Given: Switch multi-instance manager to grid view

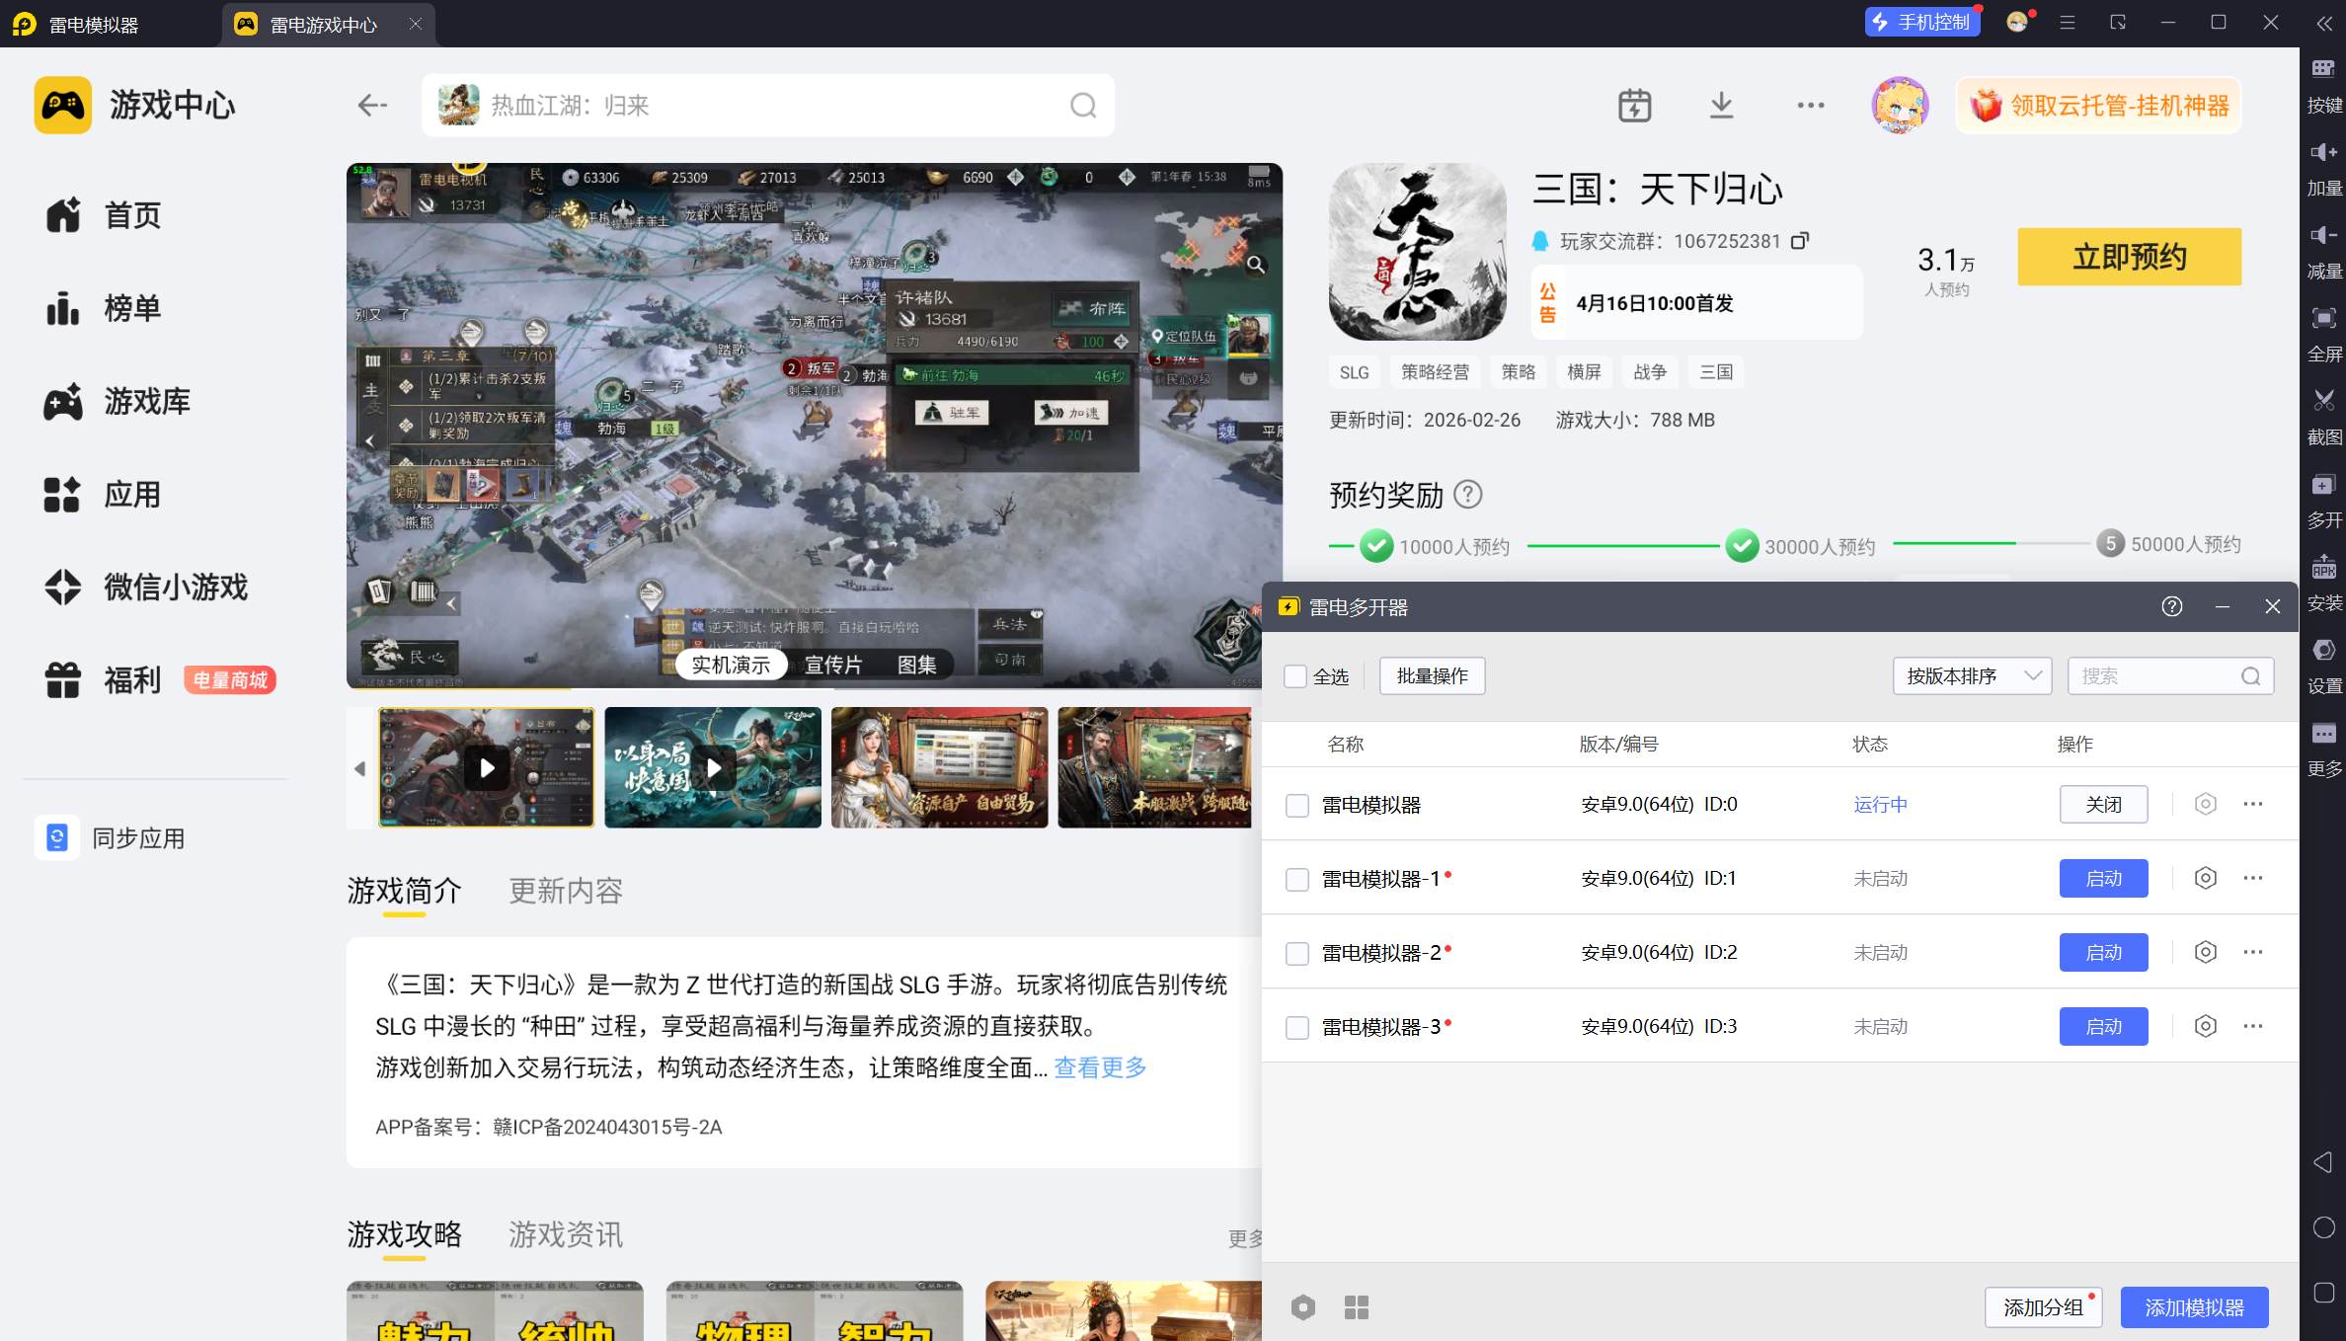Looking at the screenshot, I should click(1356, 1307).
